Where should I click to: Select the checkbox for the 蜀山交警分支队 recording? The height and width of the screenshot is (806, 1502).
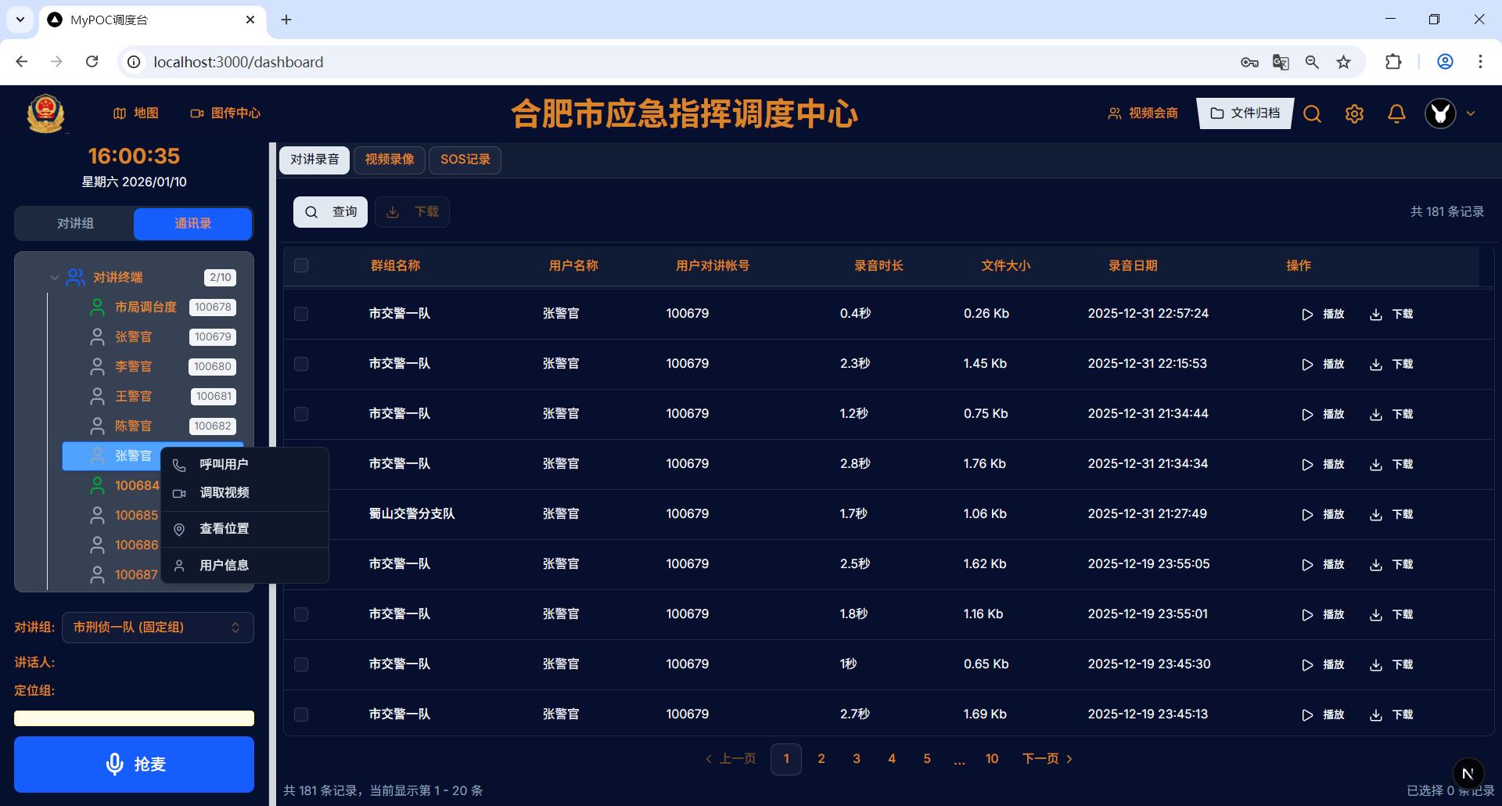pyautogui.click(x=301, y=514)
